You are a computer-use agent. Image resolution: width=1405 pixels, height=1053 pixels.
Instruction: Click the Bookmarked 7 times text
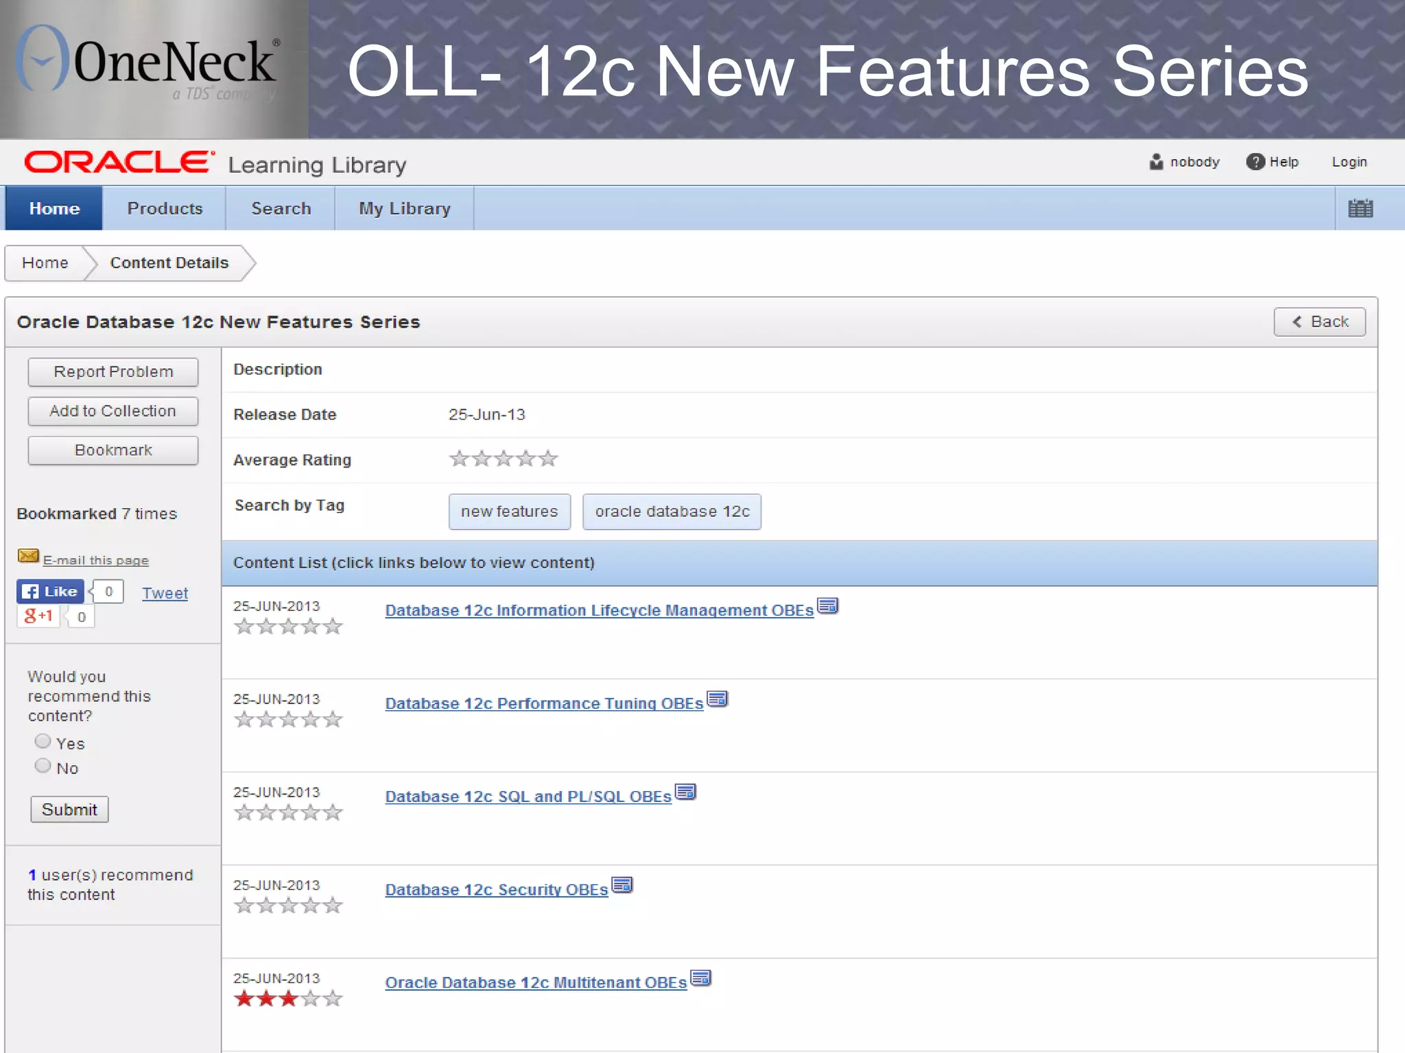point(97,513)
